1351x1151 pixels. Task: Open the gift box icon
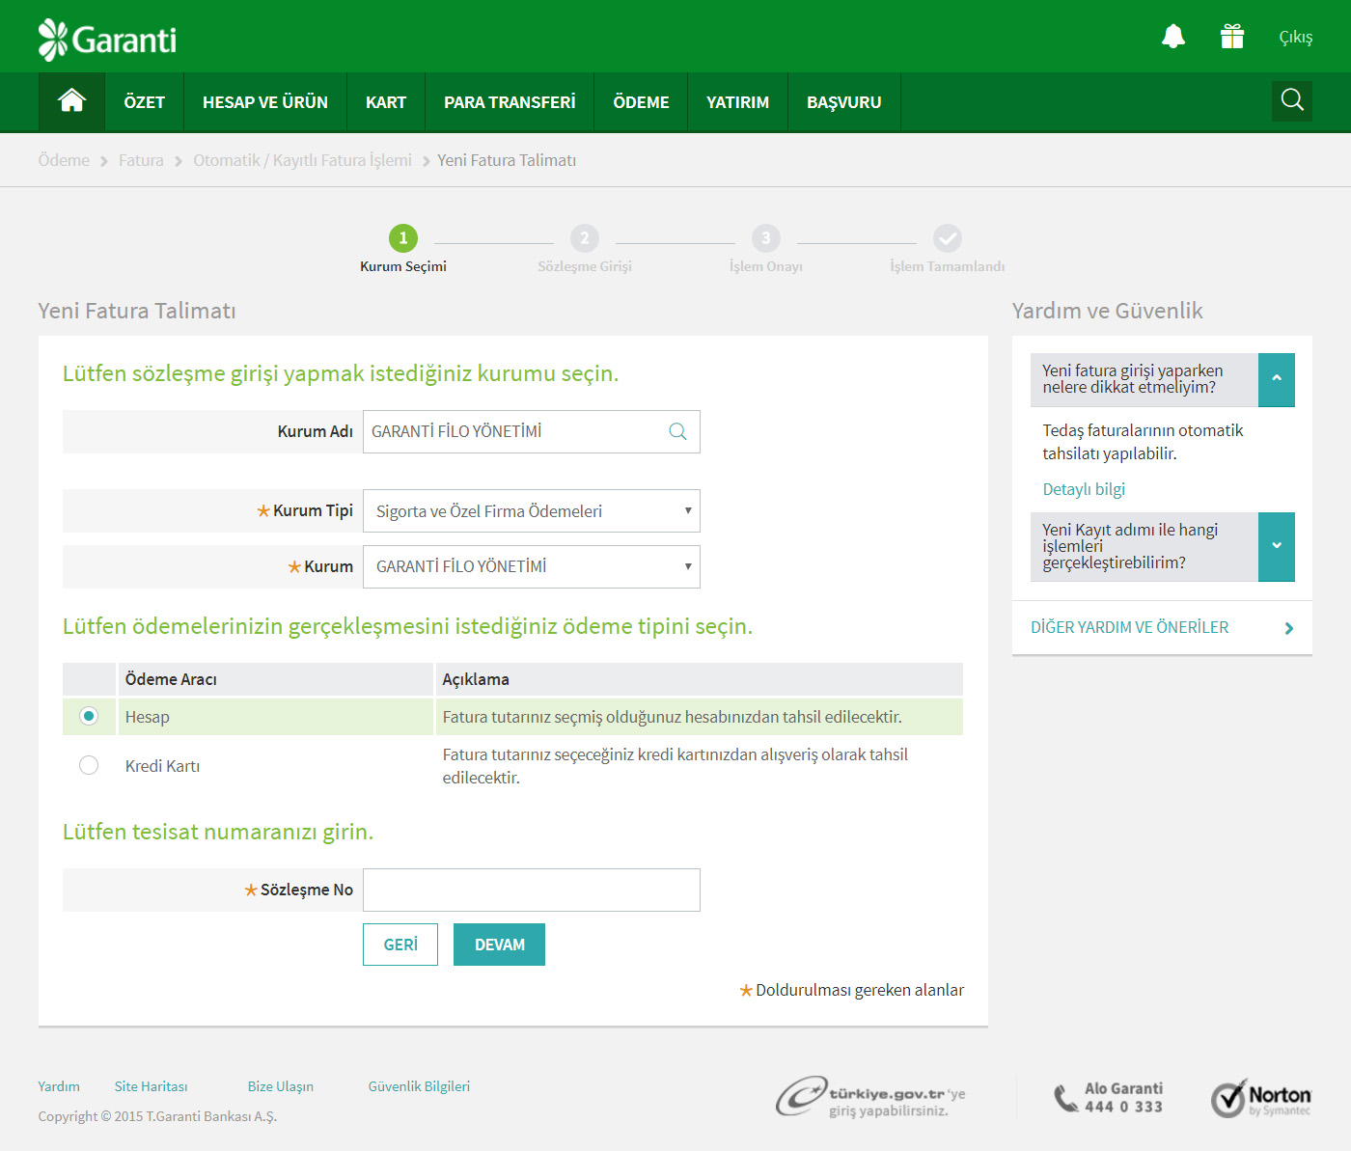[x=1231, y=37]
